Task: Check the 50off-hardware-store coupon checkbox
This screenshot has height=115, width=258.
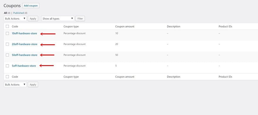Action: pyautogui.click(x=7, y=55)
